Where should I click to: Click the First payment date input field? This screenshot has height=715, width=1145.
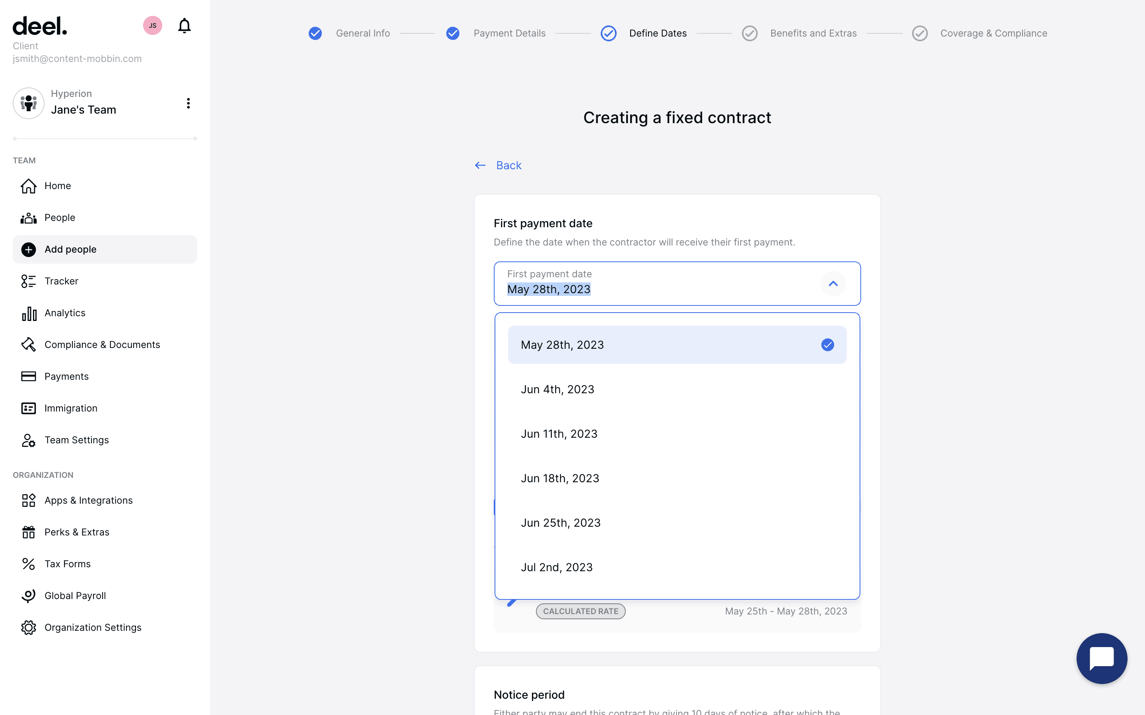coord(677,284)
